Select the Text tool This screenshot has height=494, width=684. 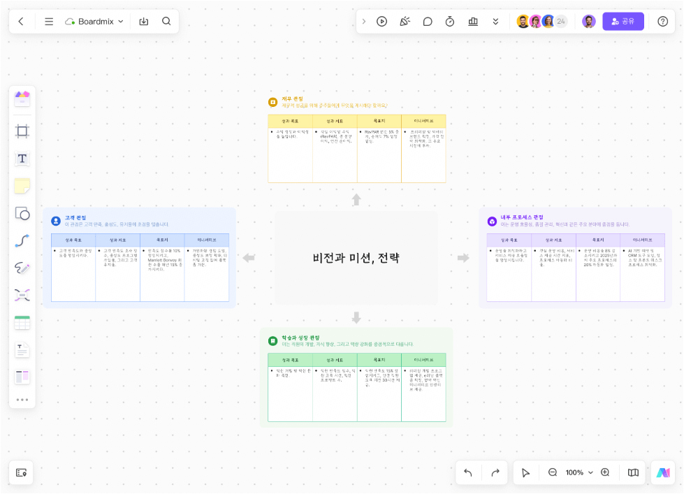[x=22, y=159]
